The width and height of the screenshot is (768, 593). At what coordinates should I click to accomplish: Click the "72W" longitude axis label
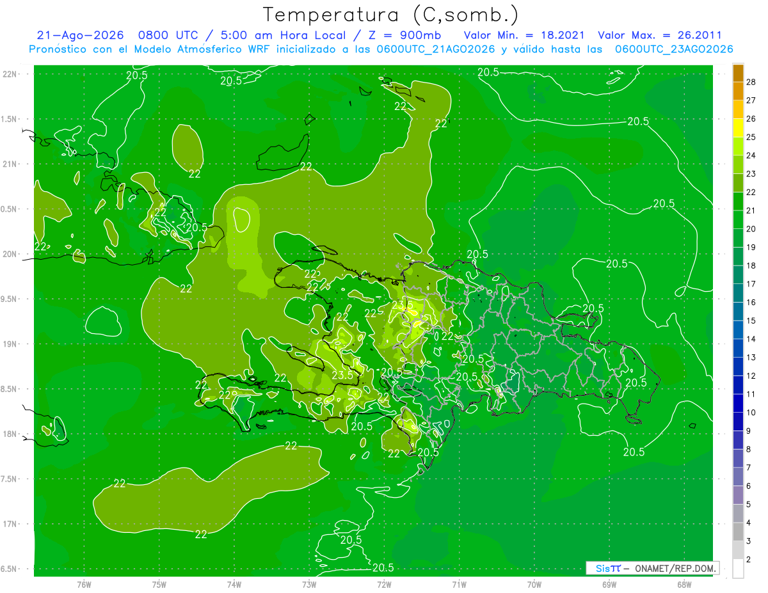pos(384,584)
